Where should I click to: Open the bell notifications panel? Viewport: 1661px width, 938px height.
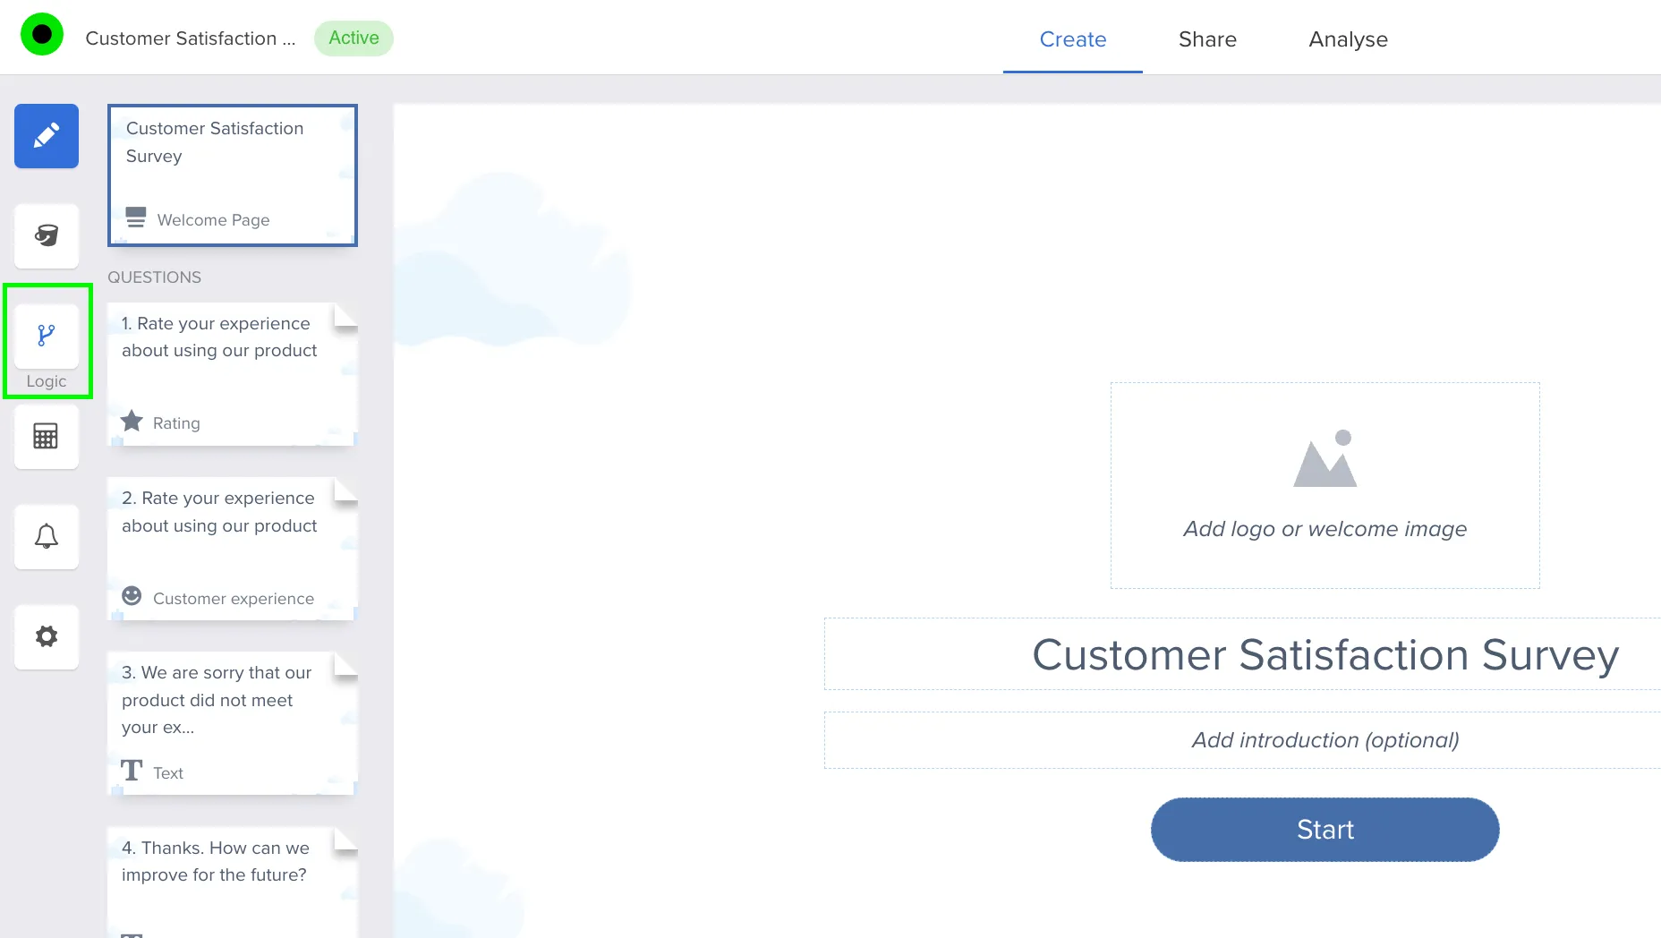[x=47, y=537]
